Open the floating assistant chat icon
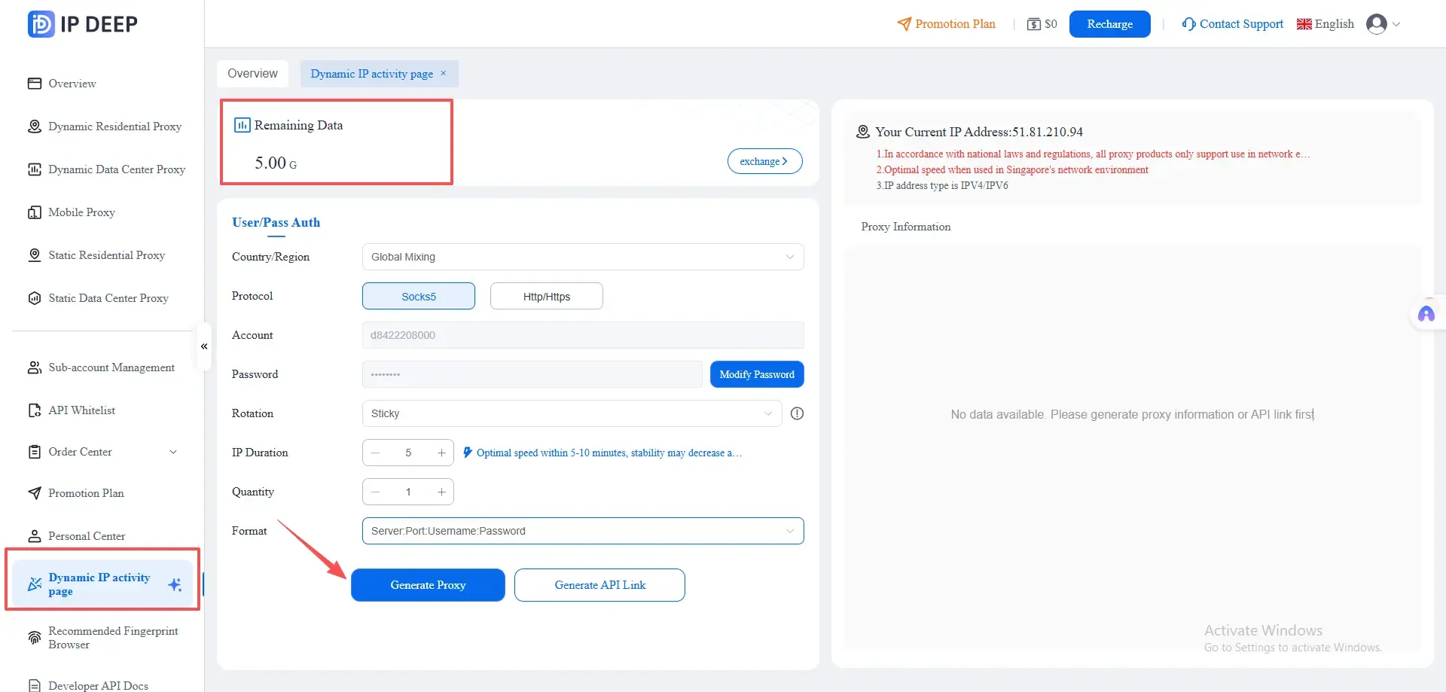The width and height of the screenshot is (1446, 692). pos(1426,314)
